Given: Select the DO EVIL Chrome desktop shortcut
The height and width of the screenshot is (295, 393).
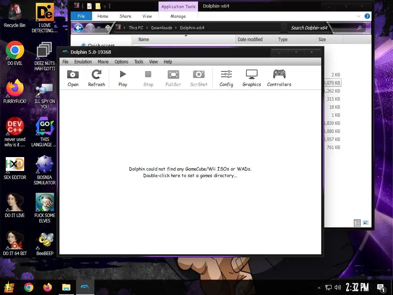Looking at the screenshot, I should click(x=15, y=53).
